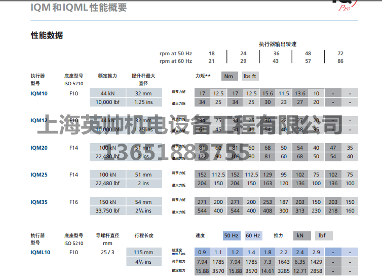Click the '行程长度' column header
The width and height of the screenshot is (382, 279).
click(x=144, y=235)
